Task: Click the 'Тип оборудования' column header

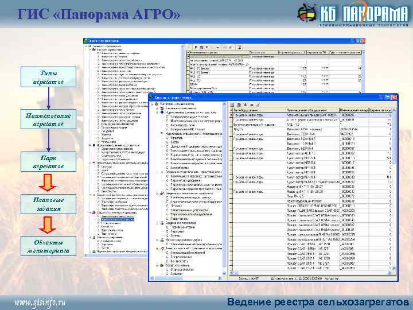Action: [x=259, y=110]
